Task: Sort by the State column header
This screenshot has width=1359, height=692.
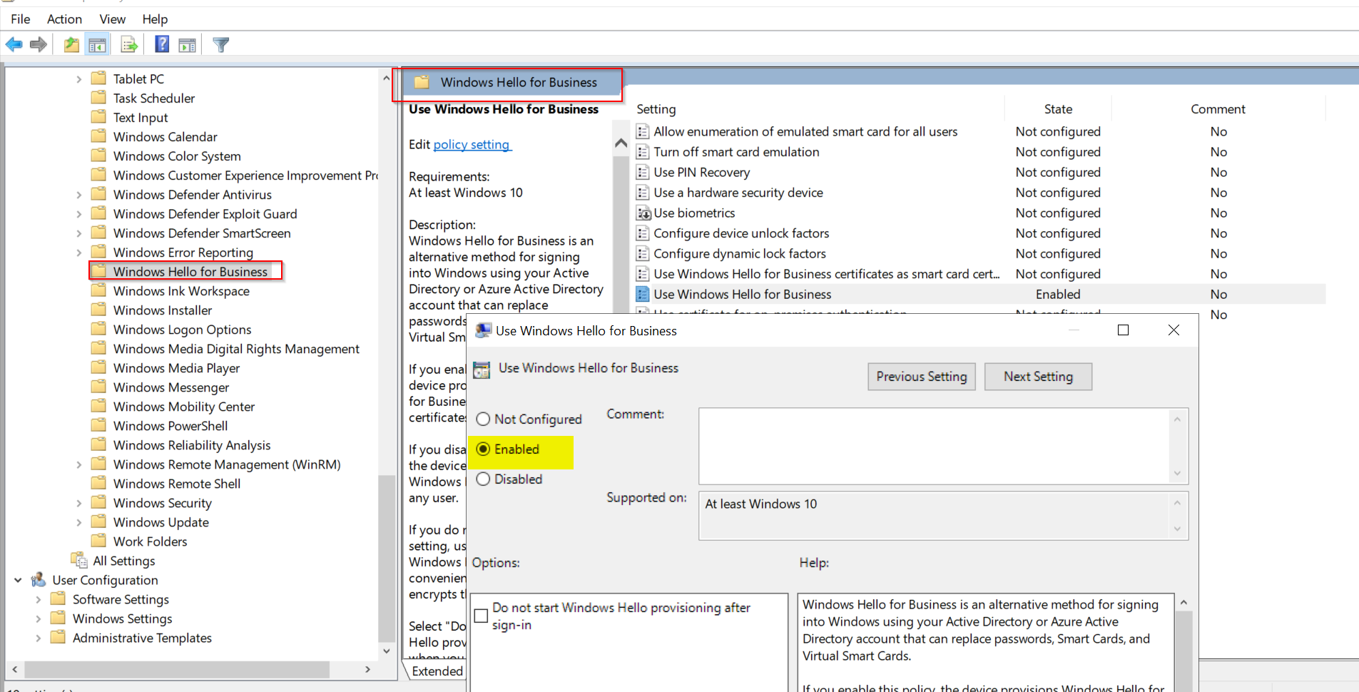Action: click(1058, 109)
